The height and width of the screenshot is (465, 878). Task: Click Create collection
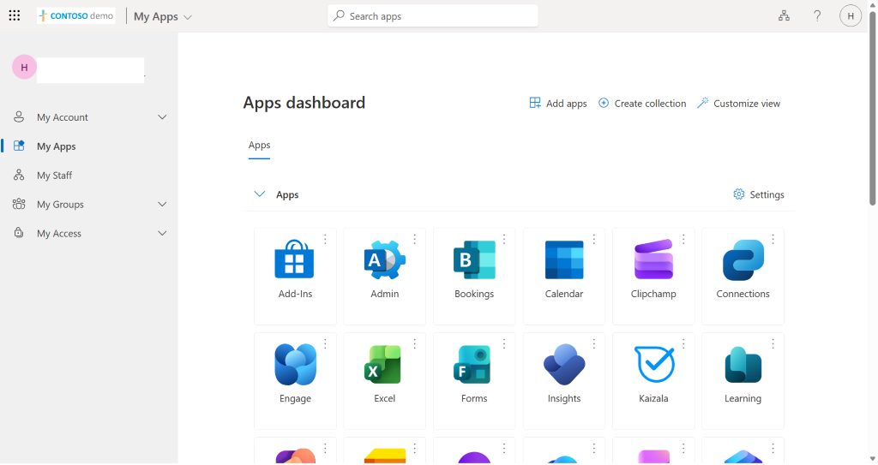(x=642, y=104)
